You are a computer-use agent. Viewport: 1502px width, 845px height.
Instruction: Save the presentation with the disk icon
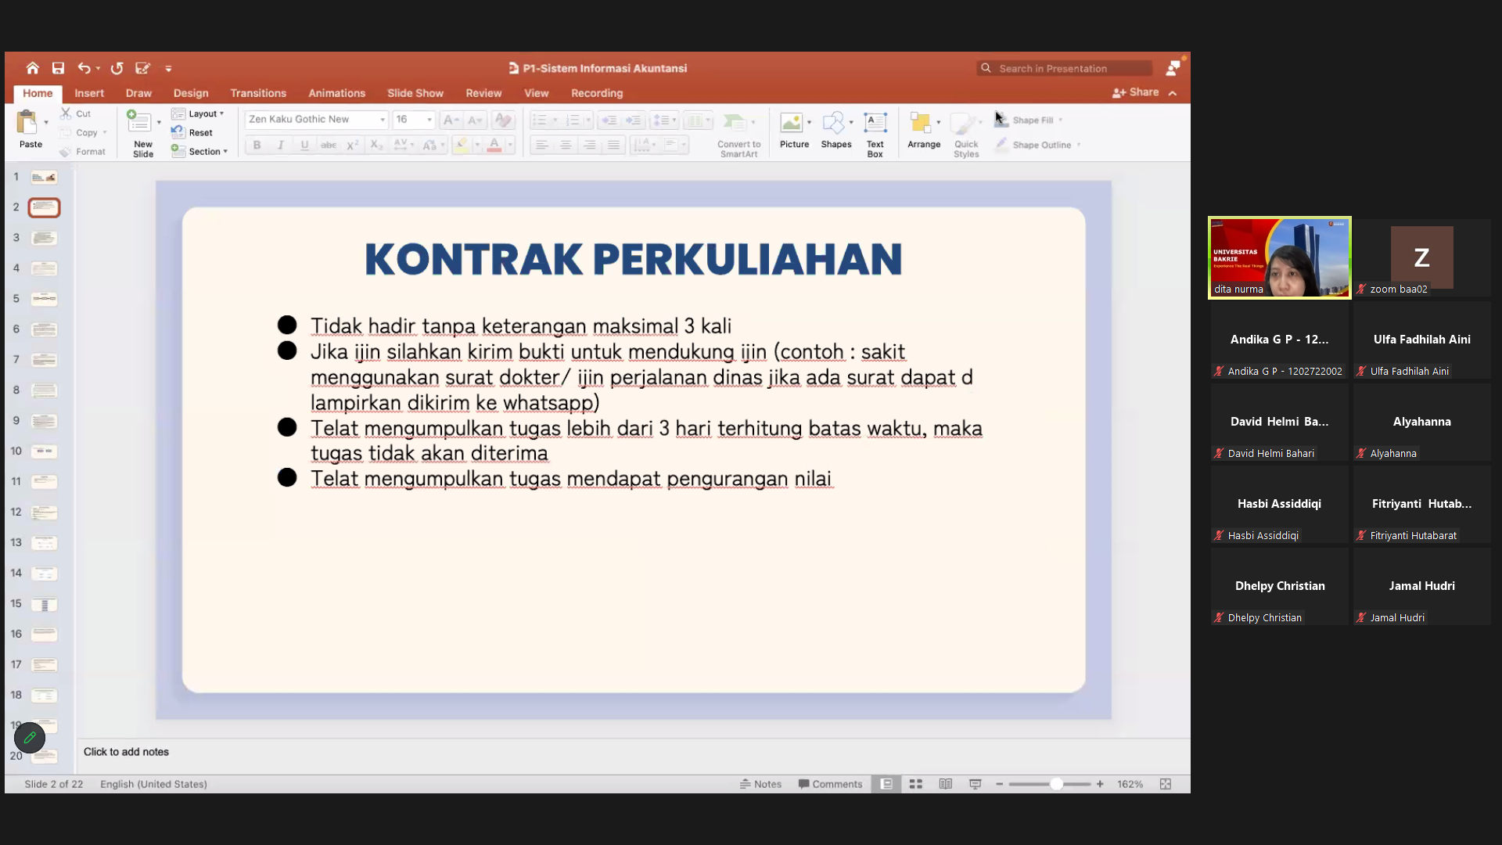click(58, 68)
